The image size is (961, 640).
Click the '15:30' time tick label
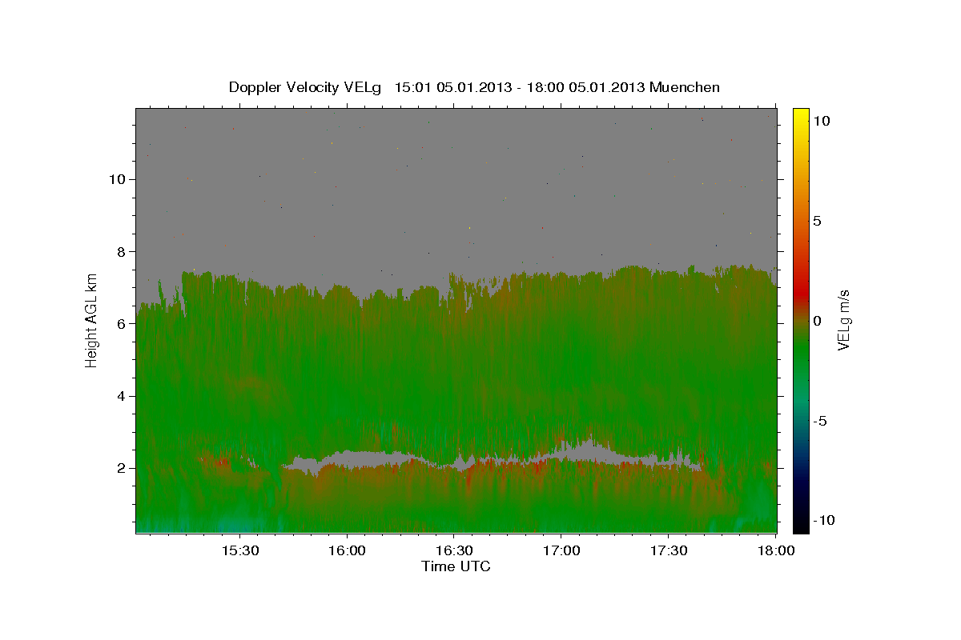tap(239, 551)
